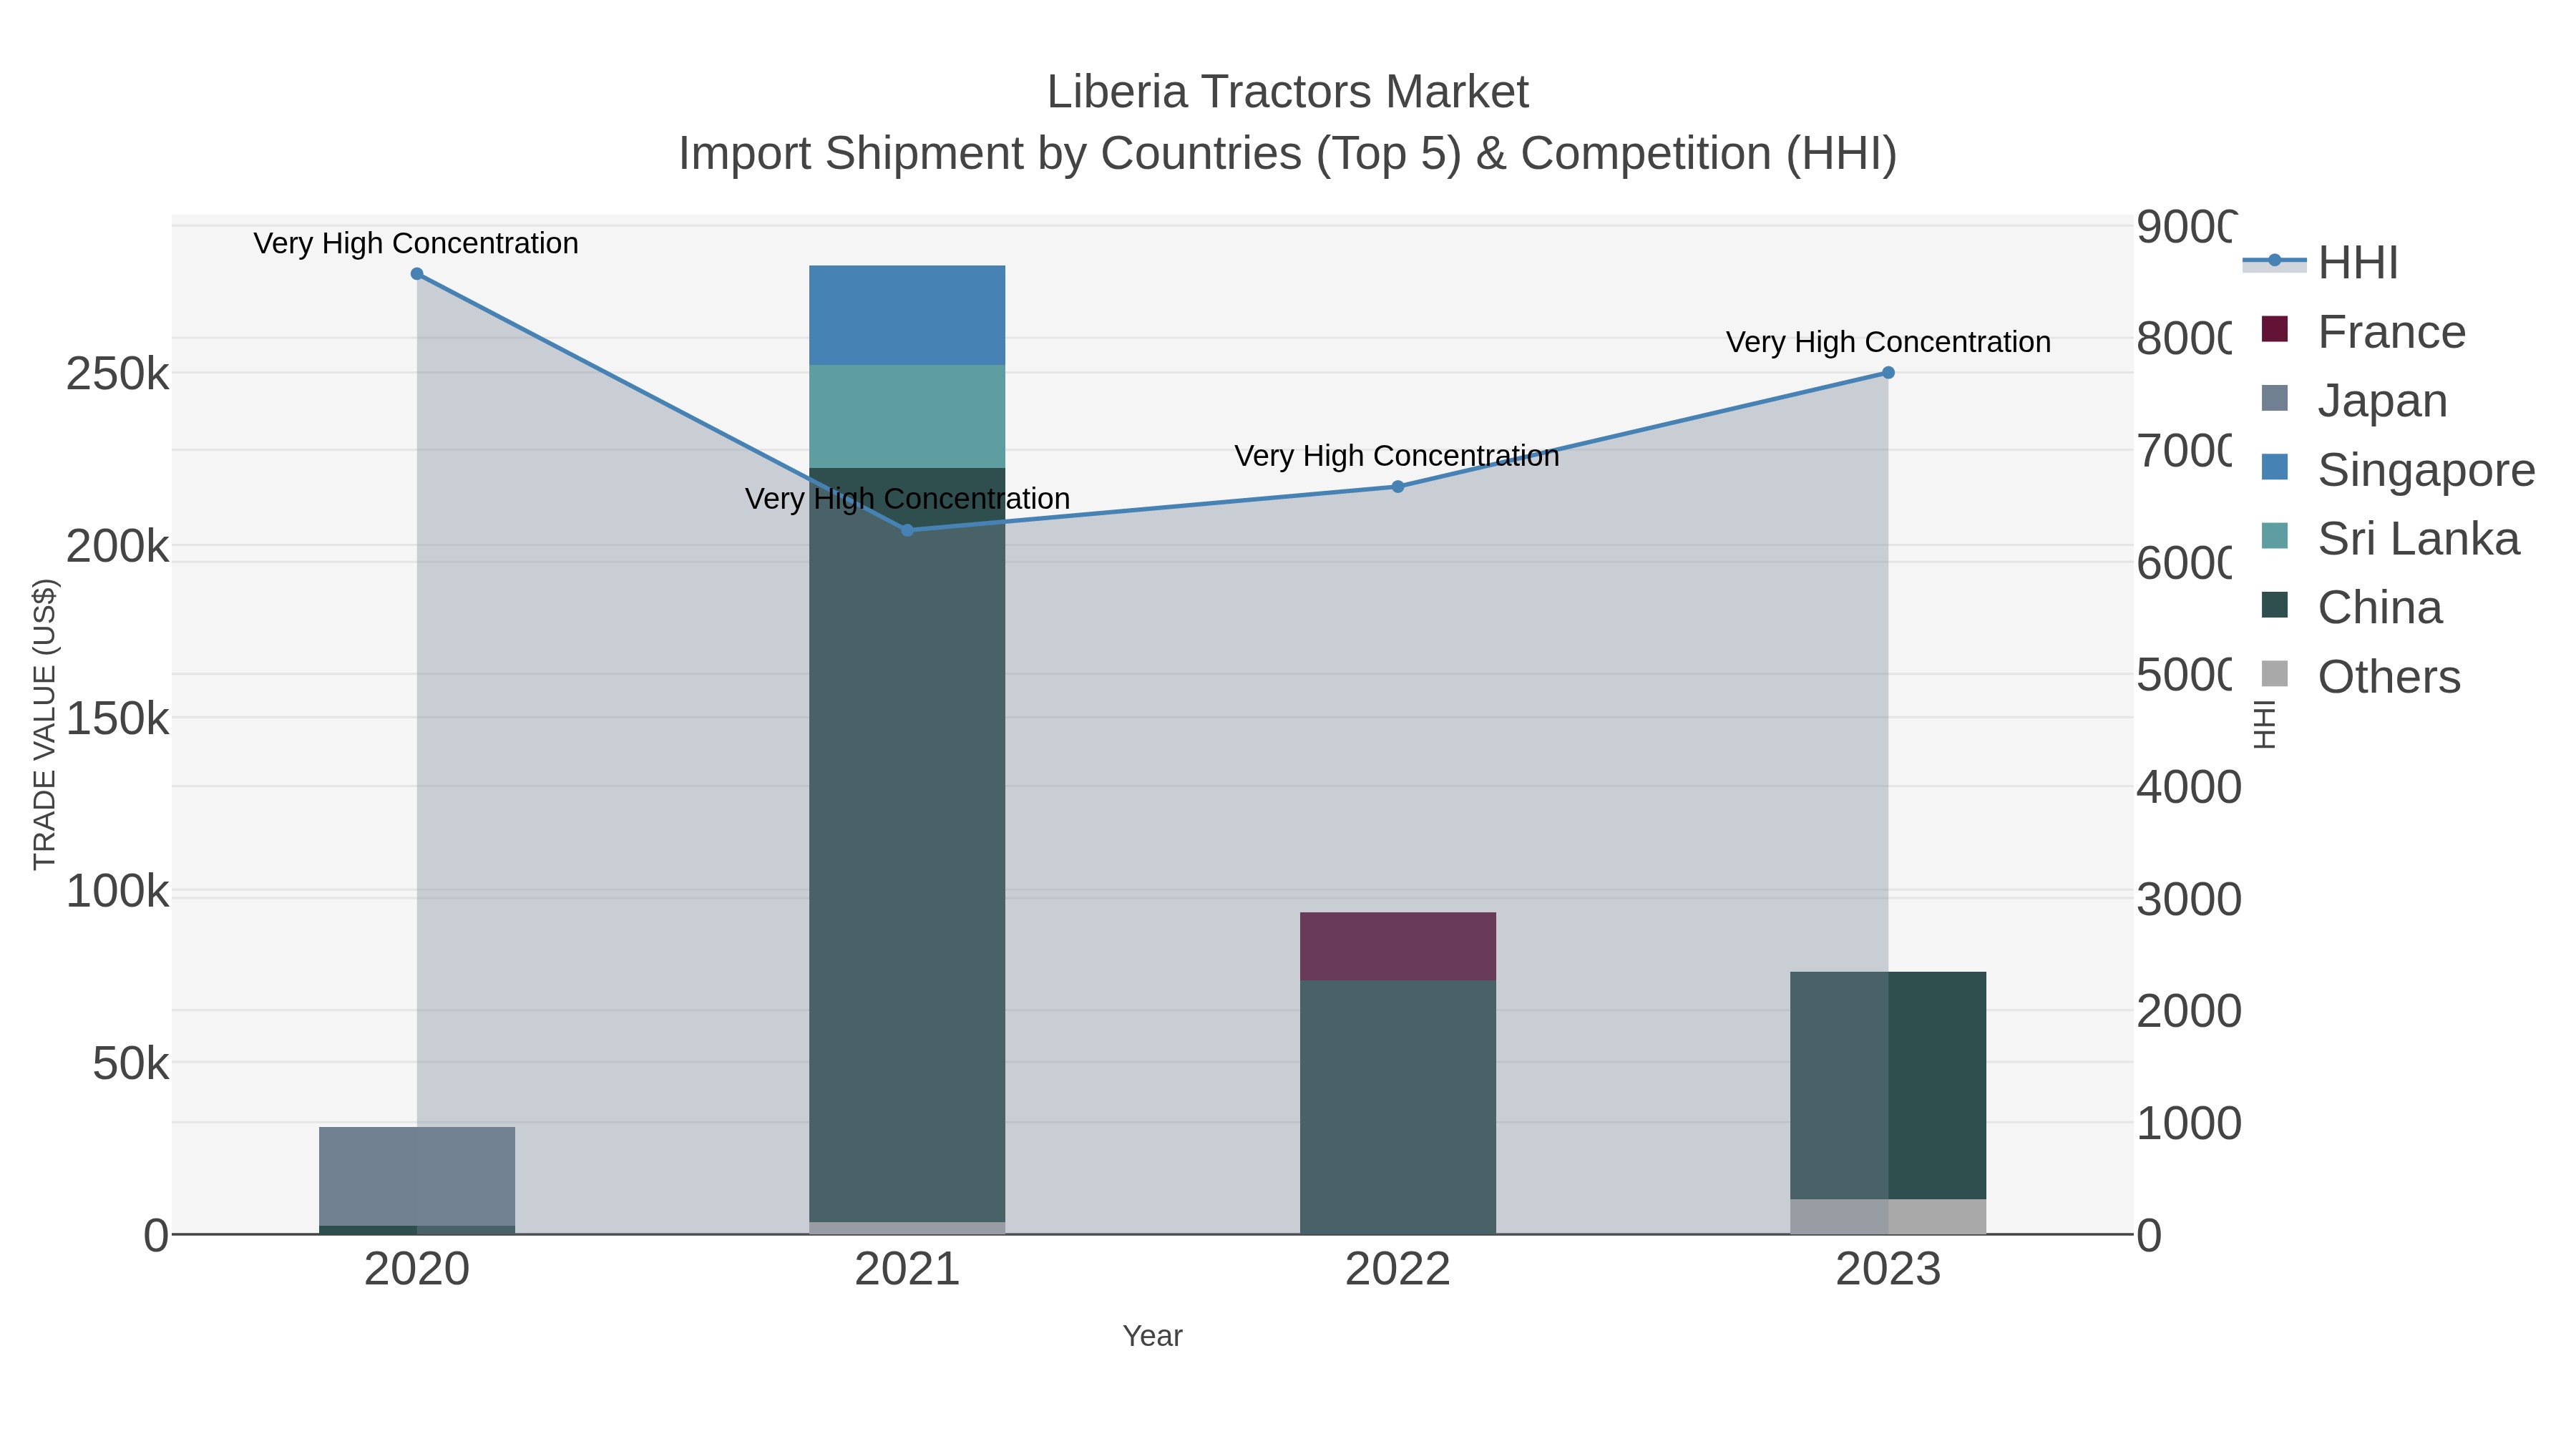Click the China segment of 2021 bar
Viewport: 2576px width, 1449px height.
tap(907, 845)
